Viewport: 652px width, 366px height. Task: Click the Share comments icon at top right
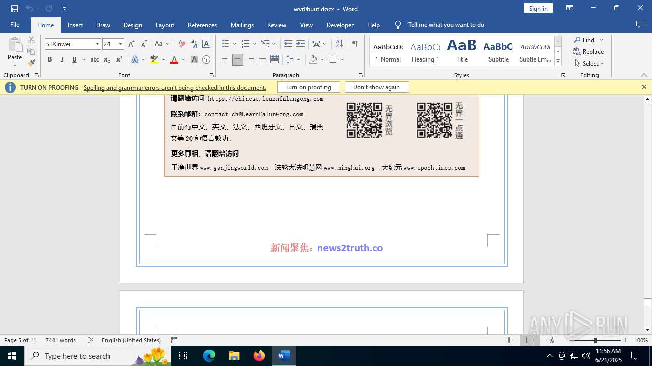click(x=640, y=25)
